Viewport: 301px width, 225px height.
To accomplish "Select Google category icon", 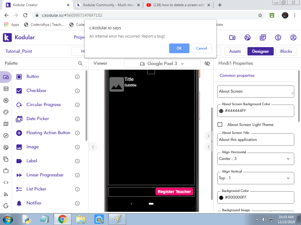I will click(x=6, y=206).
